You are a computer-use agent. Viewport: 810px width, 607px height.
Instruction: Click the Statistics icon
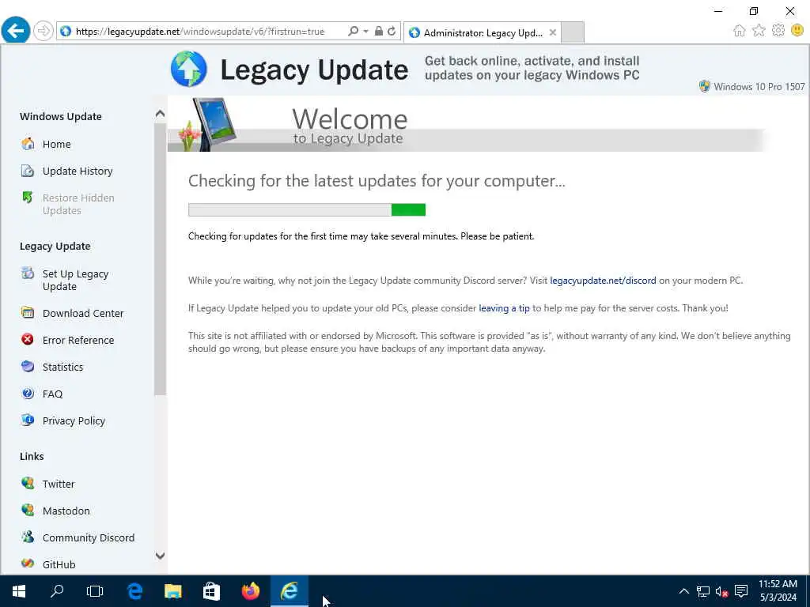tap(28, 367)
